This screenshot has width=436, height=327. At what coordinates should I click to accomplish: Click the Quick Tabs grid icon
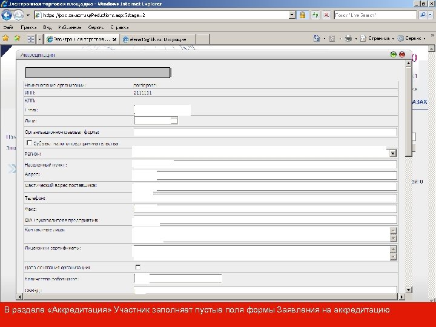coord(31,39)
